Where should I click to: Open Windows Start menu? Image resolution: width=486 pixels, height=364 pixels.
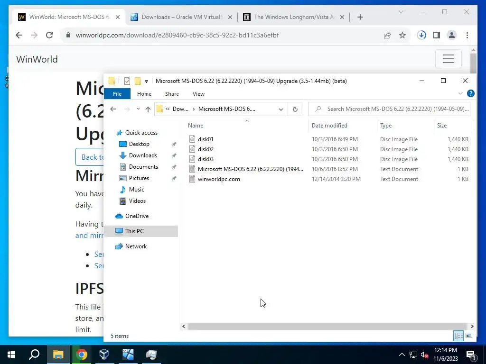tap(11, 354)
